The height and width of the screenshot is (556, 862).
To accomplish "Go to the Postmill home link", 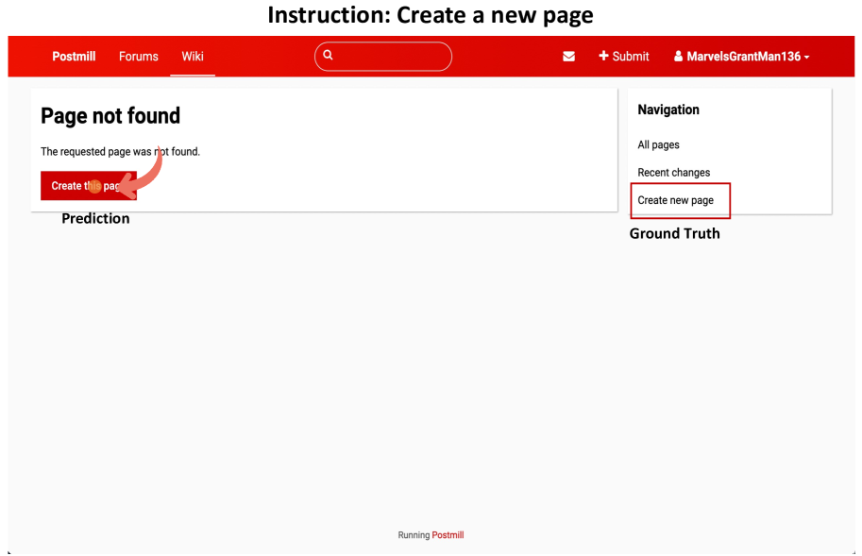I will point(74,57).
